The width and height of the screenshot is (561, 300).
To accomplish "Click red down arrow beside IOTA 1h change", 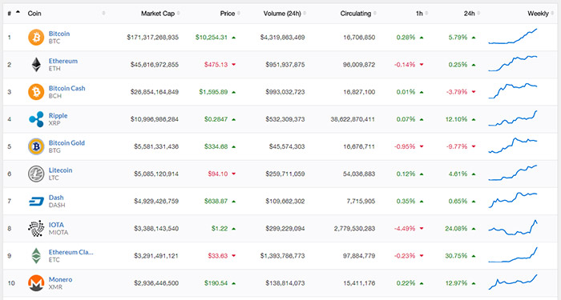I will point(421,229).
